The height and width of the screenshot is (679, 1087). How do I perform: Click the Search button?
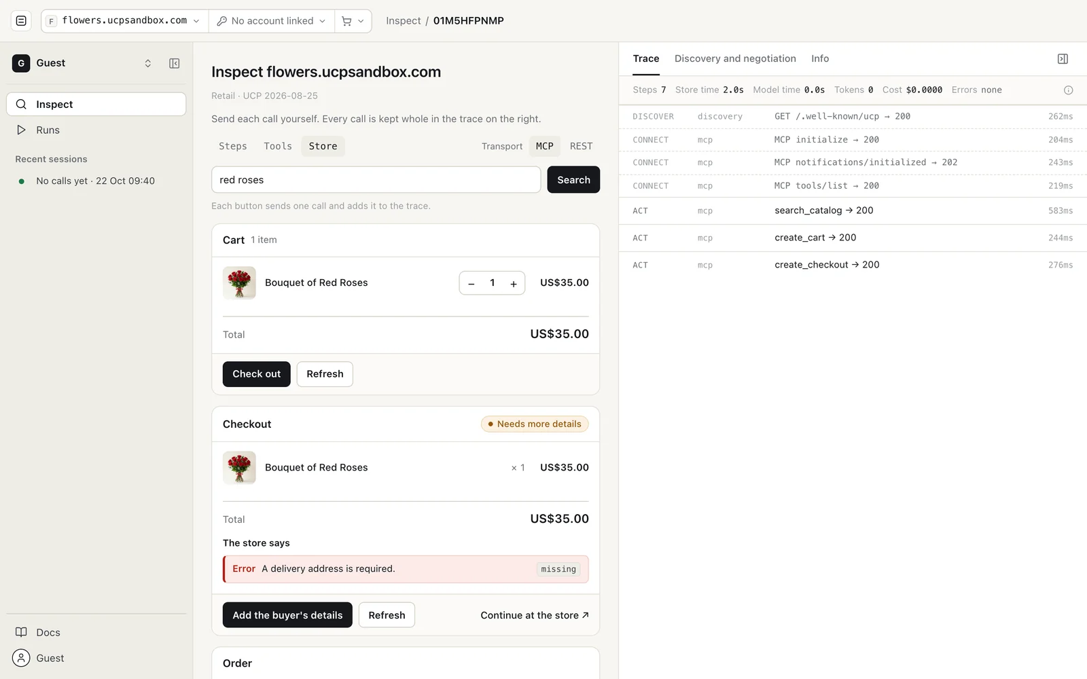click(573, 180)
